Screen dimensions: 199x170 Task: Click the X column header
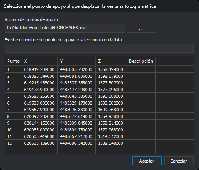[x=39, y=61]
